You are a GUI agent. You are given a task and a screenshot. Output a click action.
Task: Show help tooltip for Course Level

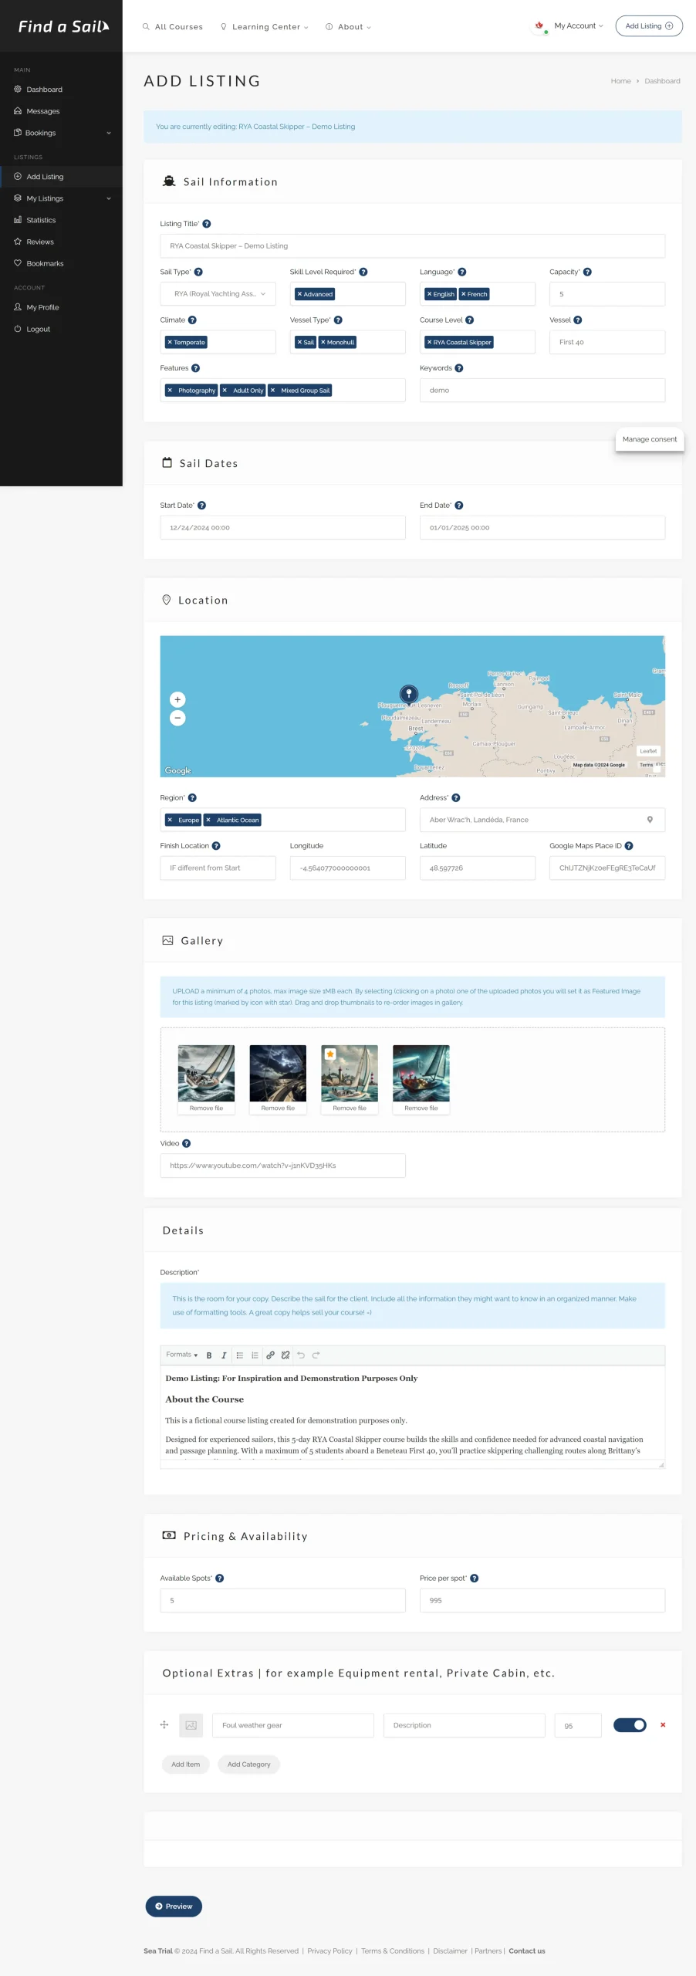pyautogui.click(x=470, y=320)
